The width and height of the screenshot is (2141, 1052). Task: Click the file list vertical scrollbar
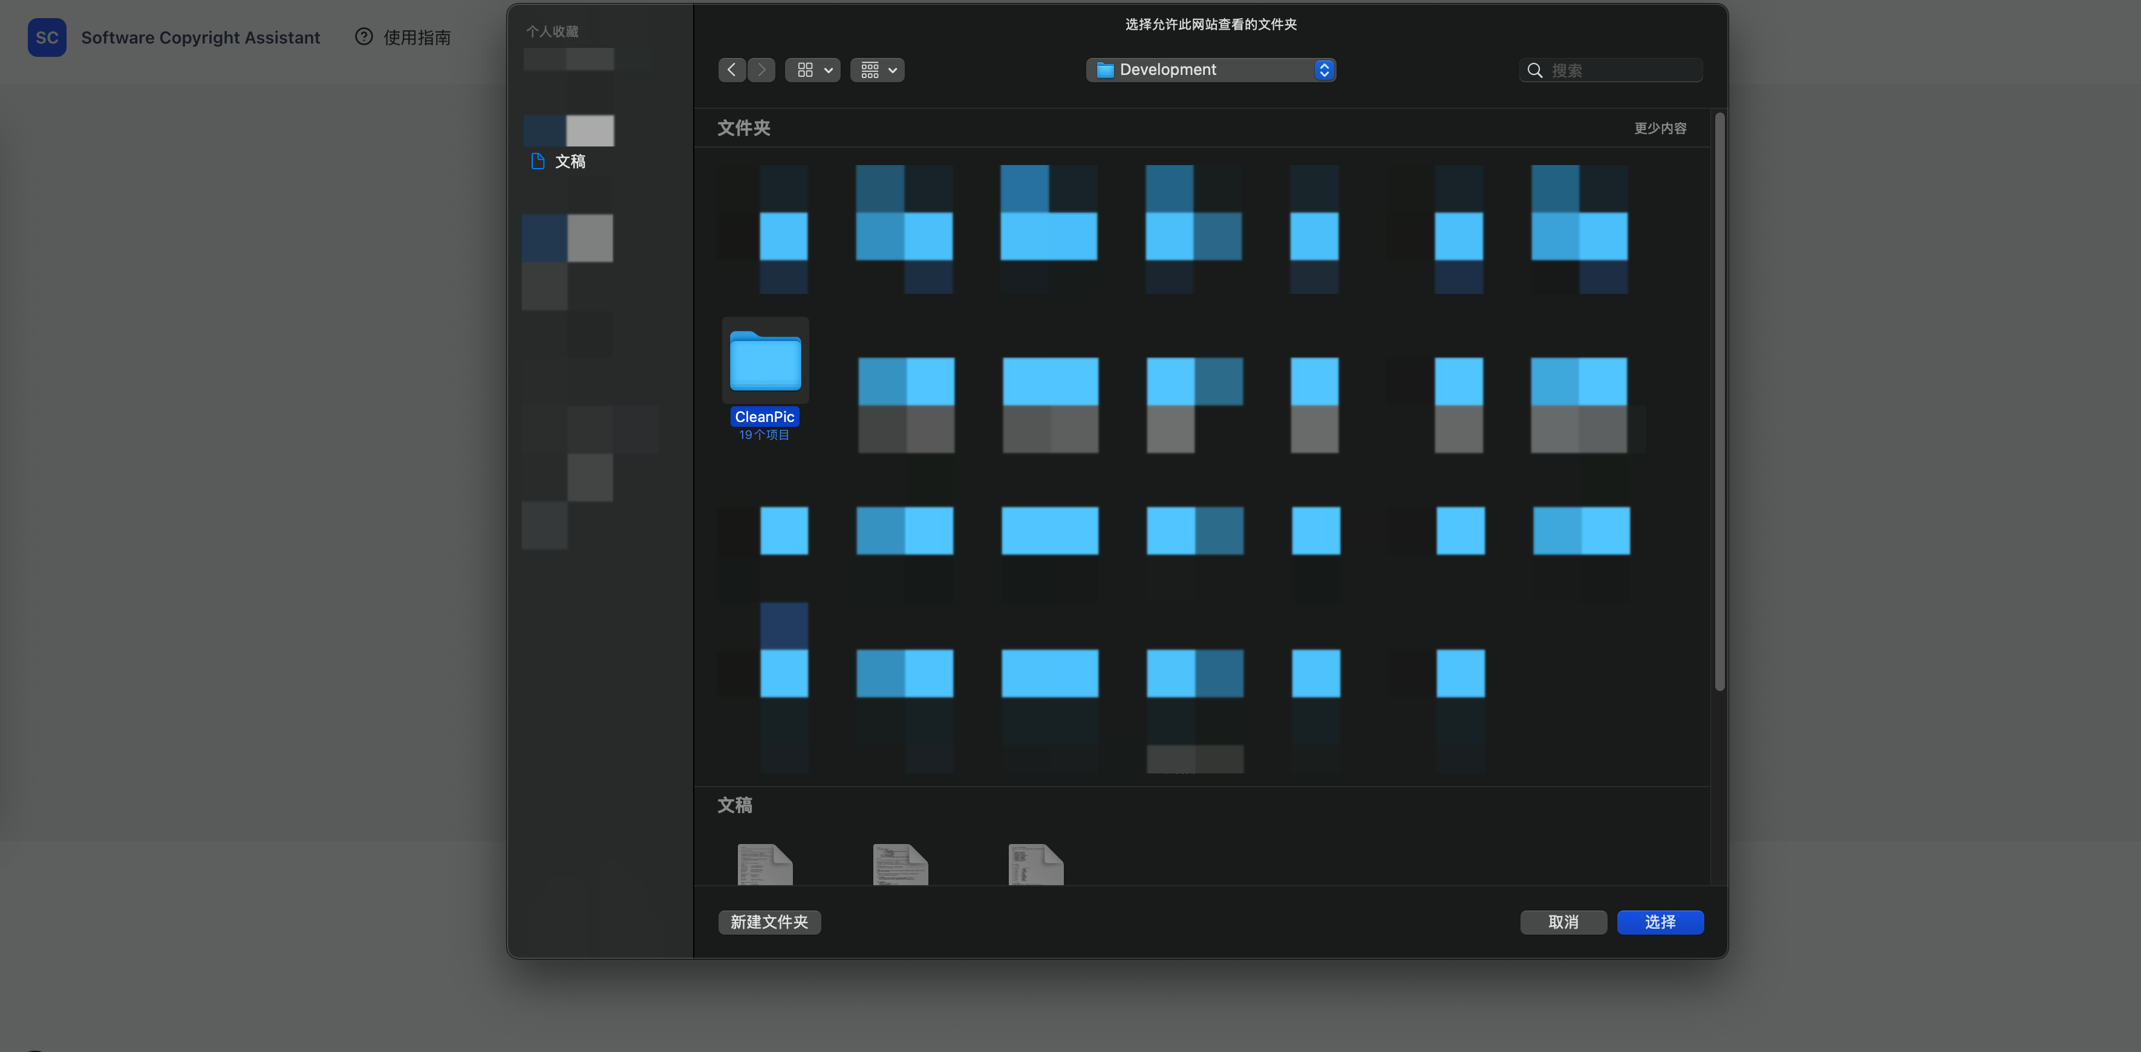[1719, 399]
